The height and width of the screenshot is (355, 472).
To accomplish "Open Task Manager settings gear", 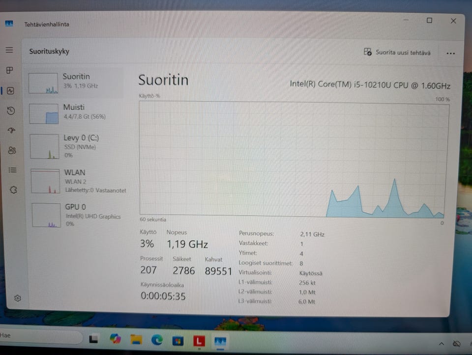I will click(x=18, y=298).
